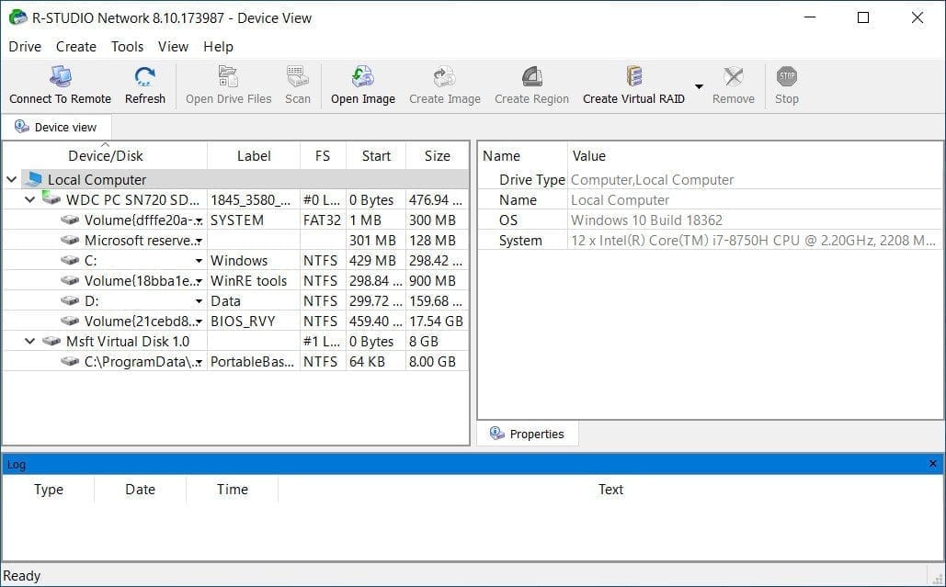The height and width of the screenshot is (587, 946).
Task: Select the Local Computer icon in device tree
Action: (34, 180)
